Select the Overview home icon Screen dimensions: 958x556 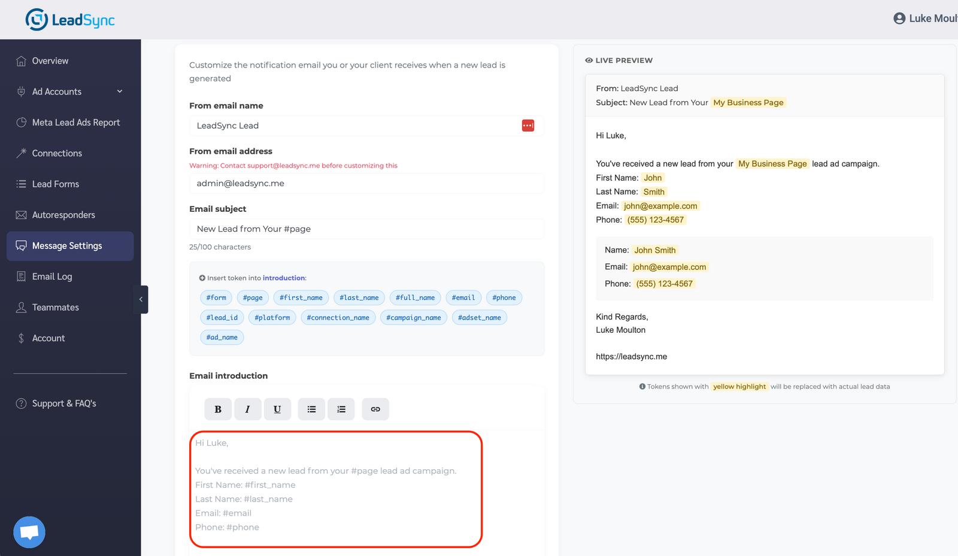(x=20, y=60)
